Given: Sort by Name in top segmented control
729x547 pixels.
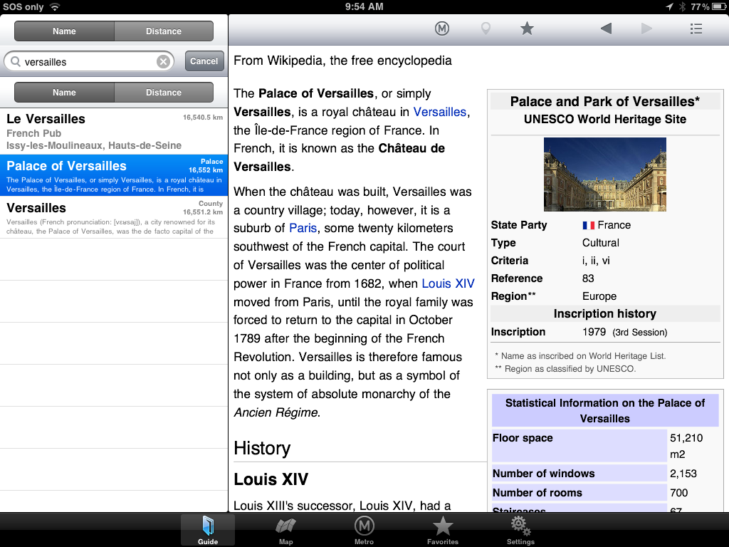Looking at the screenshot, I should [x=64, y=31].
